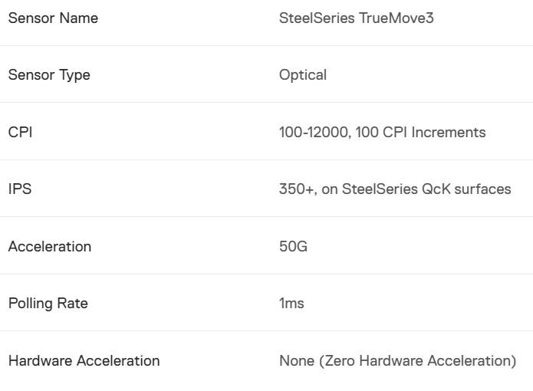Click the word TrueMove3 in the first row
The height and width of the screenshot is (391, 533).
396,18
